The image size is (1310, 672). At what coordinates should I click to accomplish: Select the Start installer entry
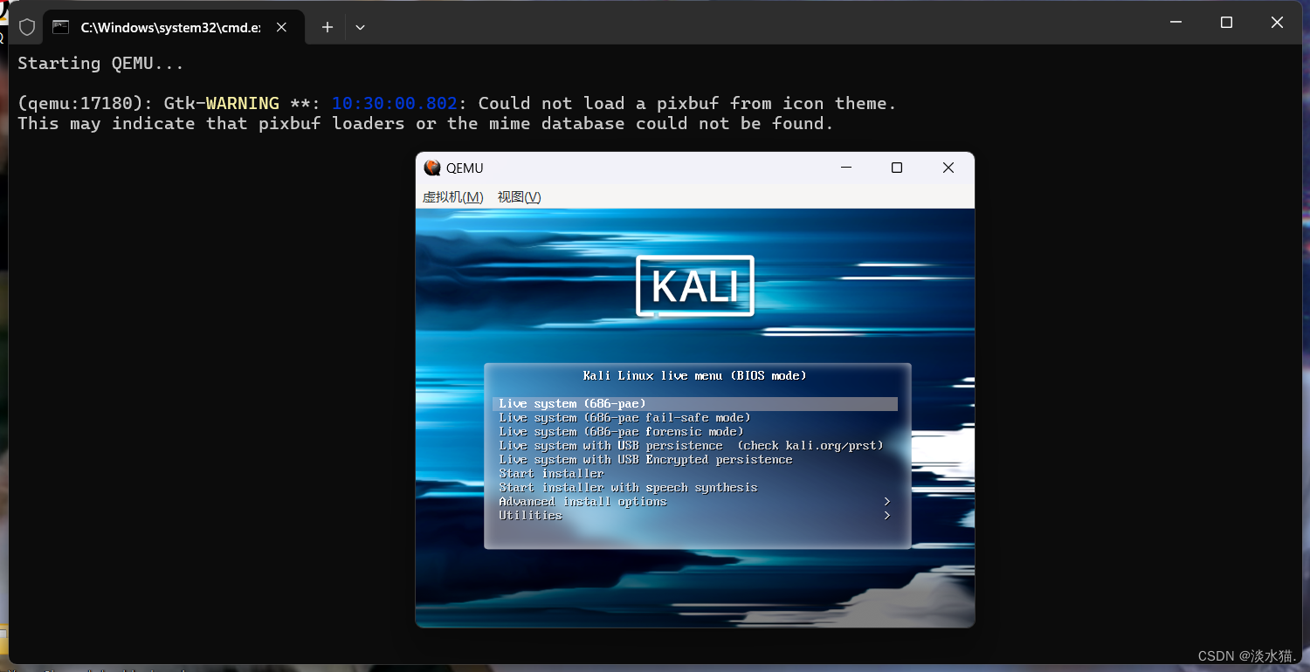551,474
